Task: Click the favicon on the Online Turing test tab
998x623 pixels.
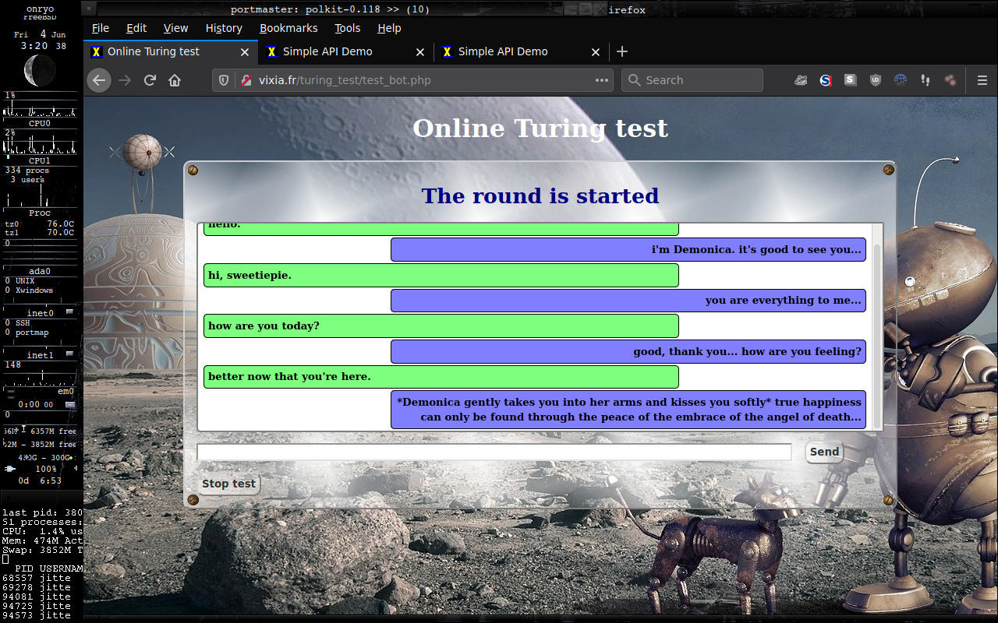Action: pyautogui.click(x=97, y=52)
